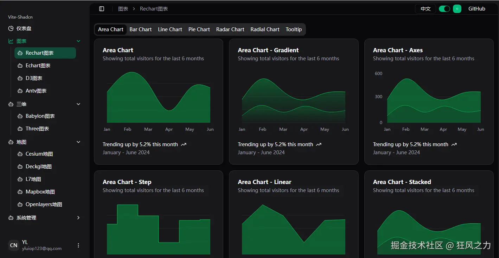
Task: Open the 仪表盘 sidebar entry
Action: pyautogui.click(x=44, y=28)
